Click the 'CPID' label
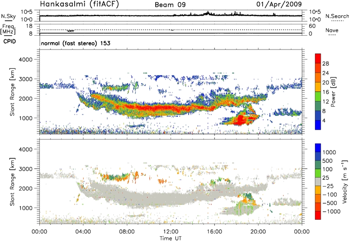349x241 pixels. 10,41
